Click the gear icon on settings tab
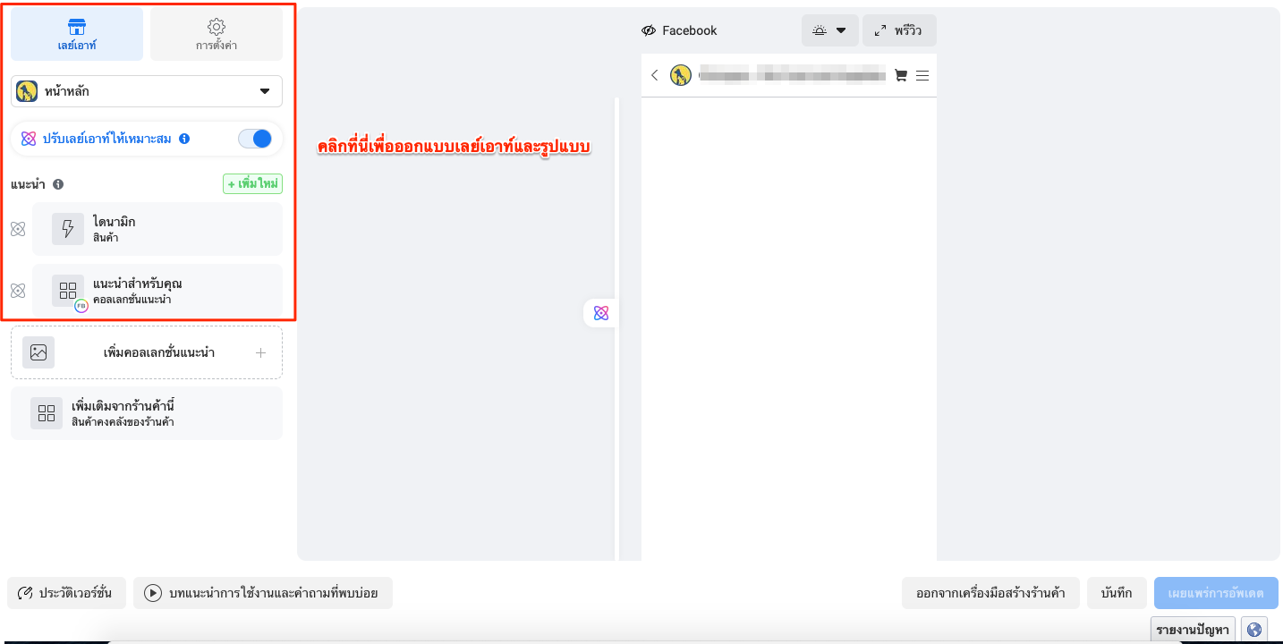The height and width of the screenshot is (644, 1283). coord(217,27)
